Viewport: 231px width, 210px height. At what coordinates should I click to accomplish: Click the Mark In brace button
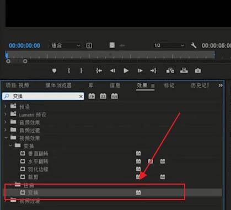(x=69, y=71)
